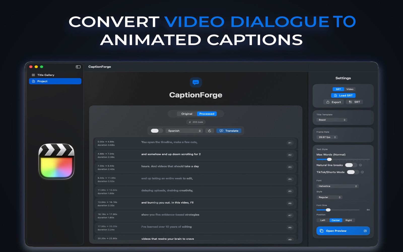Toggle the translation switch beside Spanish

point(156,131)
